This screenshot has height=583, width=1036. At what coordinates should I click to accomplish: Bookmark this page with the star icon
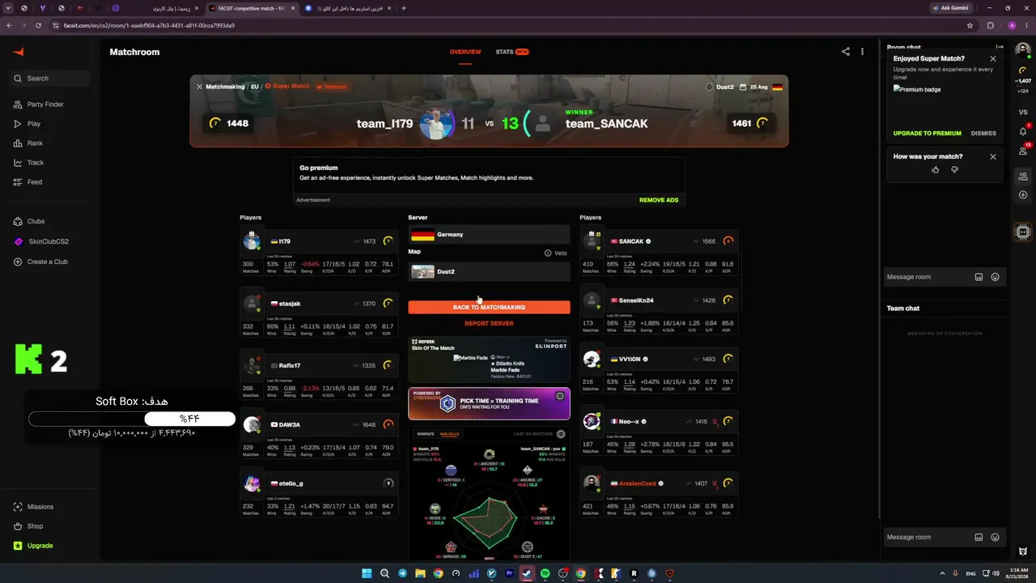(970, 25)
